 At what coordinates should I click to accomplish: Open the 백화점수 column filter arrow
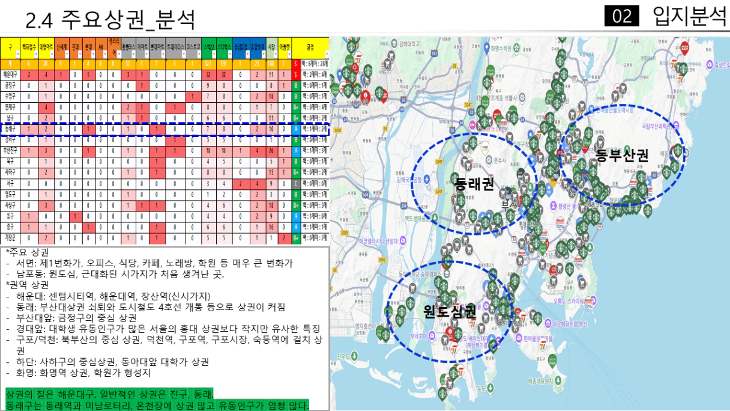(36, 55)
